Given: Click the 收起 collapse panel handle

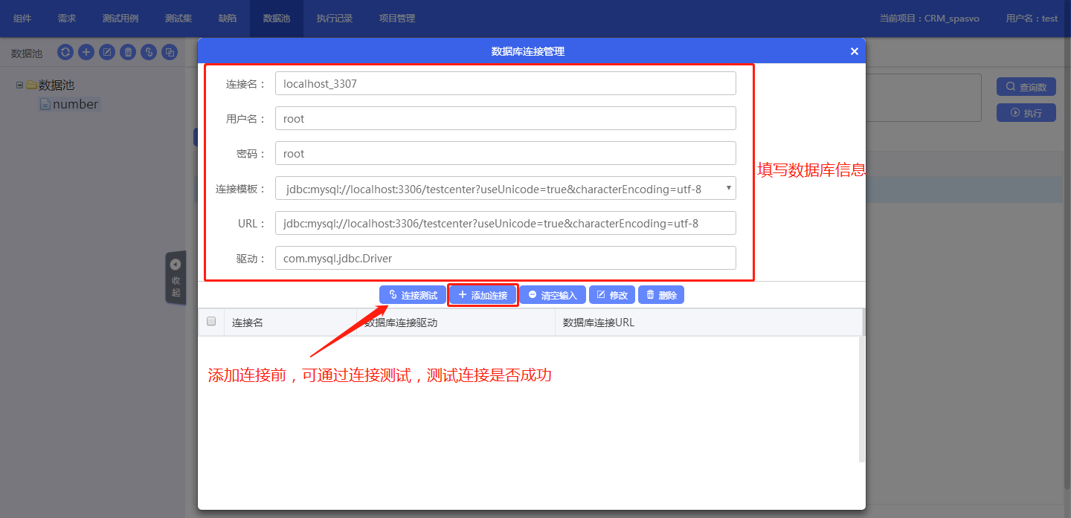Looking at the screenshot, I should (176, 277).
